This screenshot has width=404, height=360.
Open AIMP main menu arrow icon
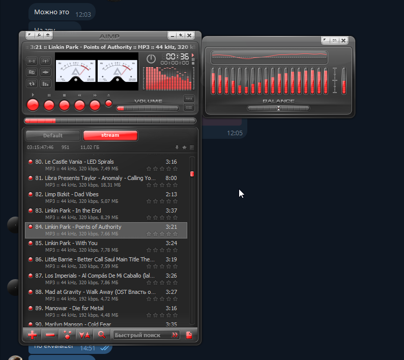coord(30,35)
